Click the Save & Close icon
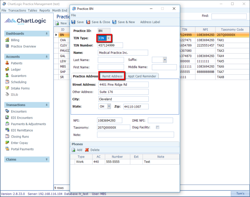The width and height of the screenshot is (250, 197). tap(88, 22)
